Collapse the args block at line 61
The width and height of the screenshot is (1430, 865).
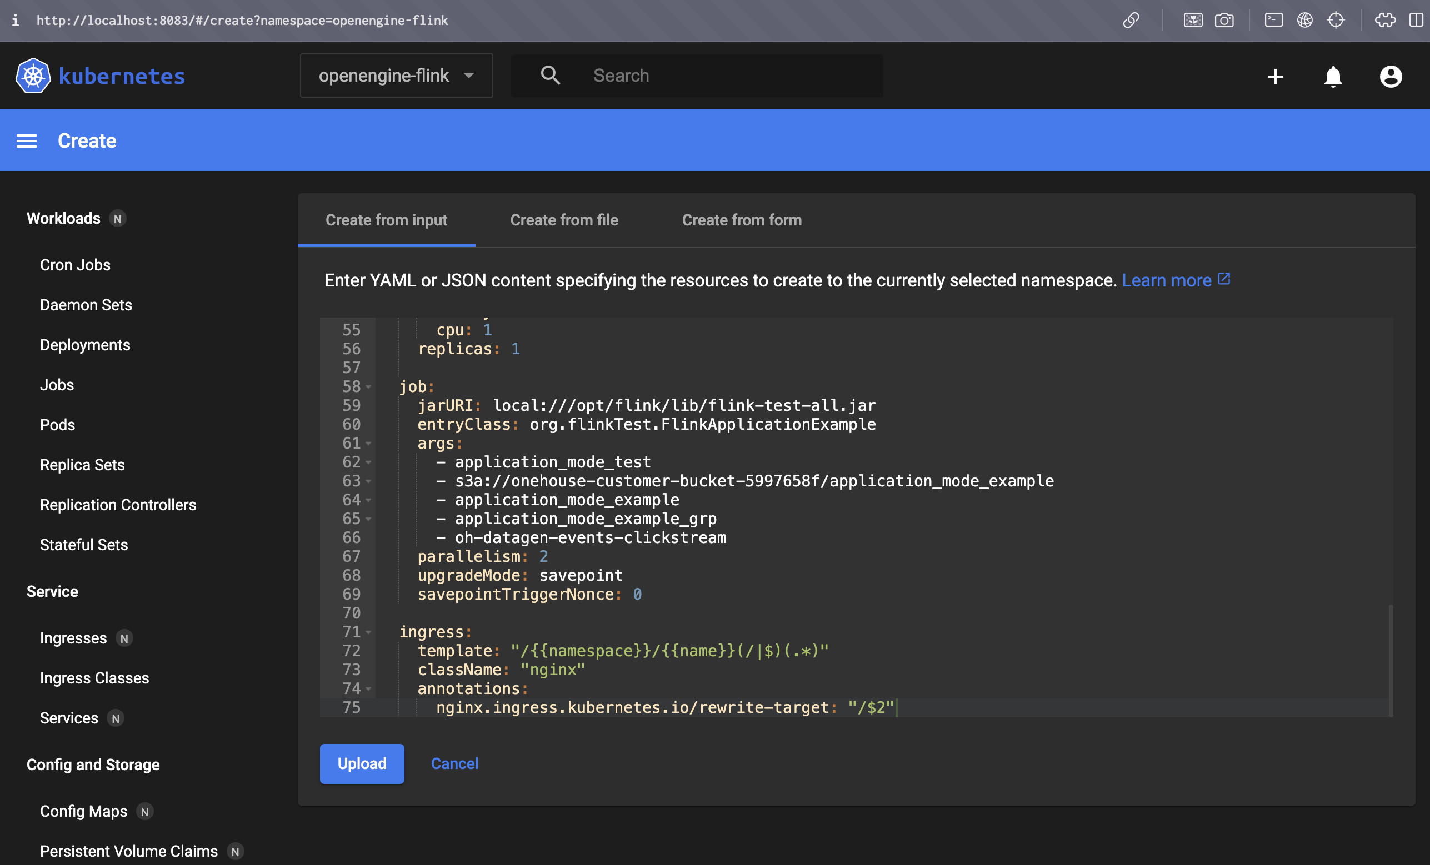368,444
